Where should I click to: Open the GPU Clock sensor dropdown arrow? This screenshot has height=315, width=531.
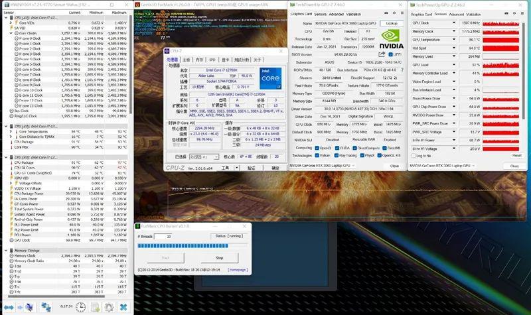[454, 23]
